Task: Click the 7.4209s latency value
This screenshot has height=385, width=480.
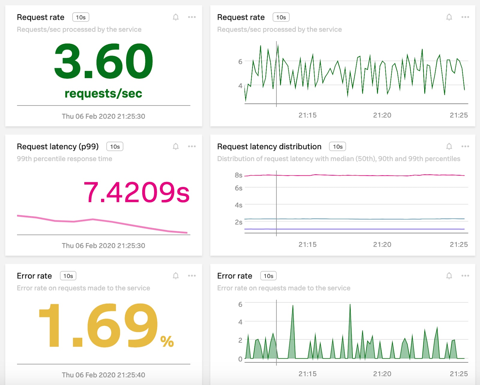Action: 136,192
